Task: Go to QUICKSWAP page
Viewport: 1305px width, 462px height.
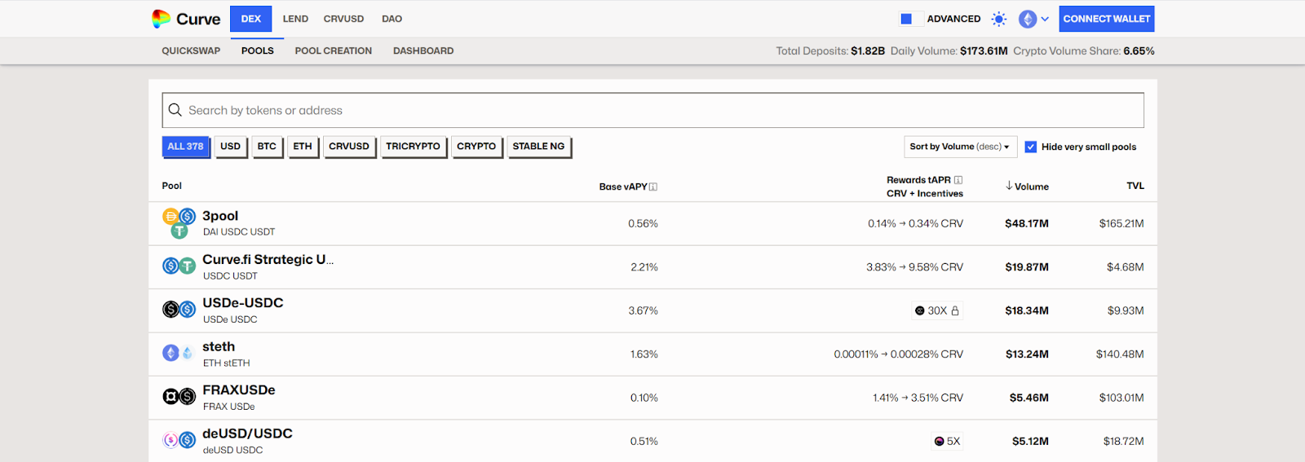Action: pyautogui.click(x=191, y=51)
